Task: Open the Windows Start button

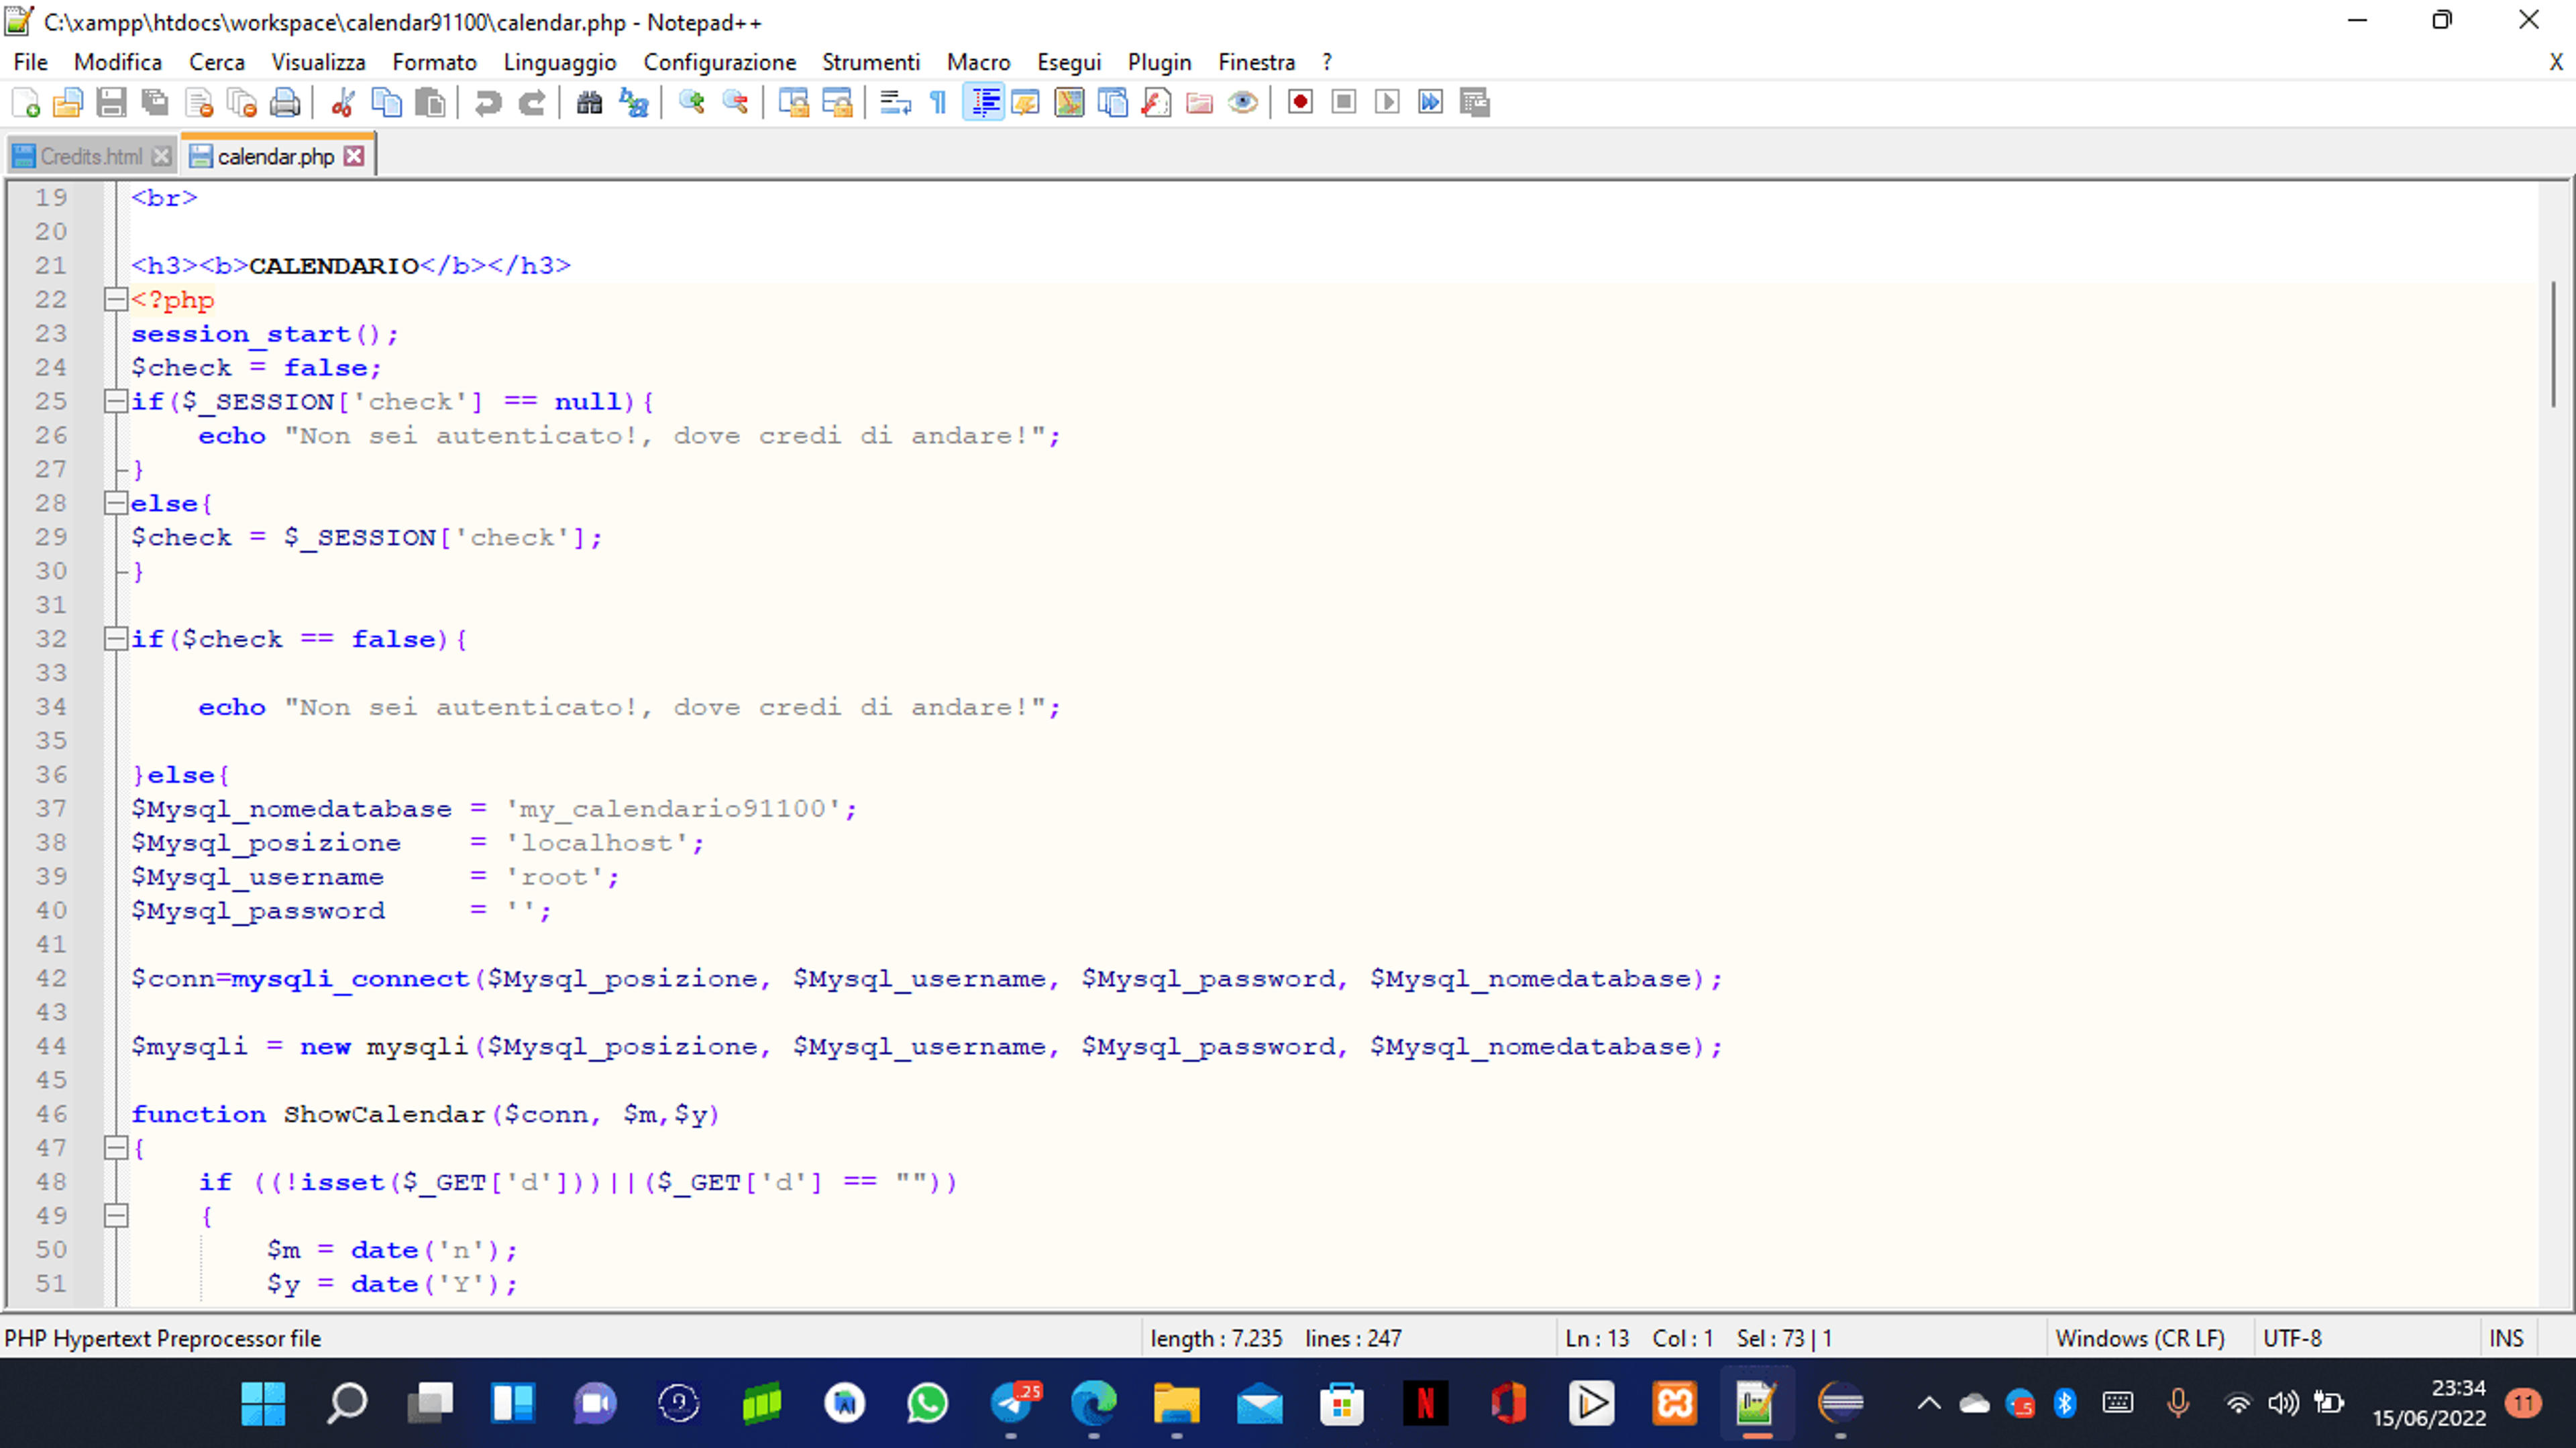Action: click(x=263, y=1404)
